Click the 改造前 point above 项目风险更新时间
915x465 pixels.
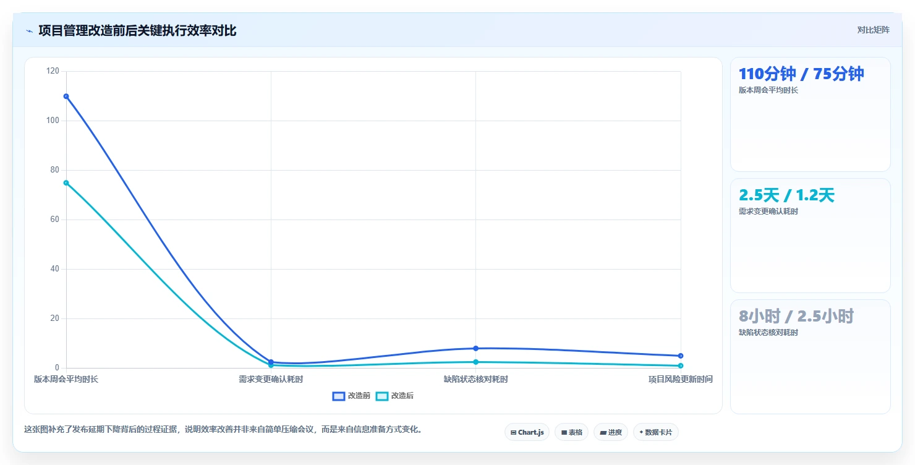[x=680, y=356]
